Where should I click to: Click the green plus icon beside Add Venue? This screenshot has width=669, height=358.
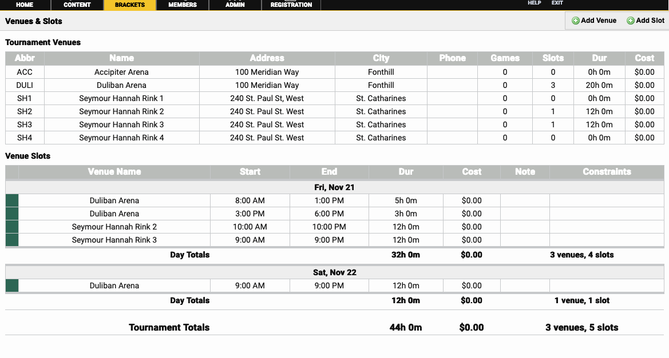coord(576,21)
